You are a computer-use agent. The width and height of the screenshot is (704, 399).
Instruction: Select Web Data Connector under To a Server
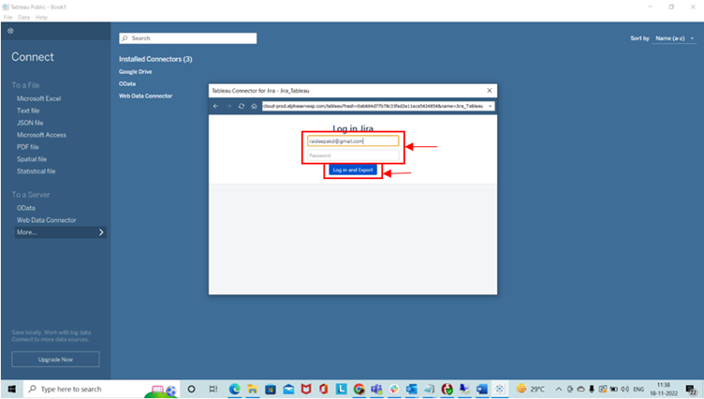(46, 220)
